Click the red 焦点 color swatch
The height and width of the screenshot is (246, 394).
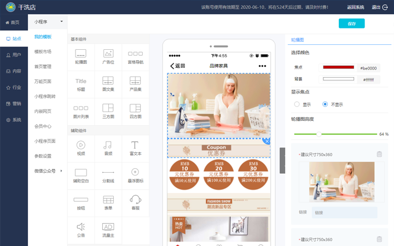click(338, 68)
